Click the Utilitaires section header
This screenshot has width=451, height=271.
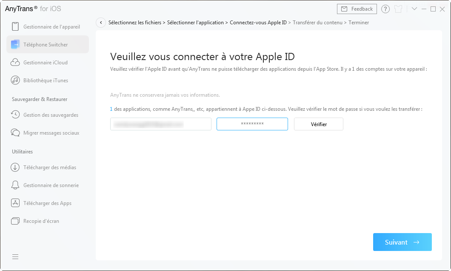coord(22,152)
